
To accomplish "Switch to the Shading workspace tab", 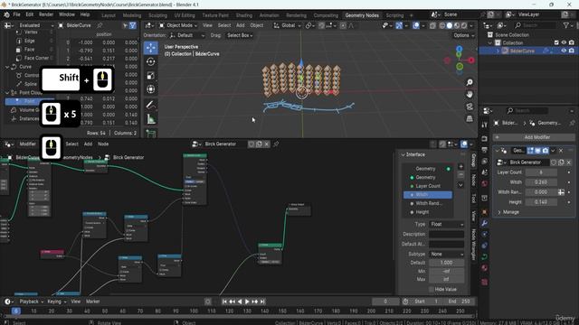I will [x=244, y=15].
